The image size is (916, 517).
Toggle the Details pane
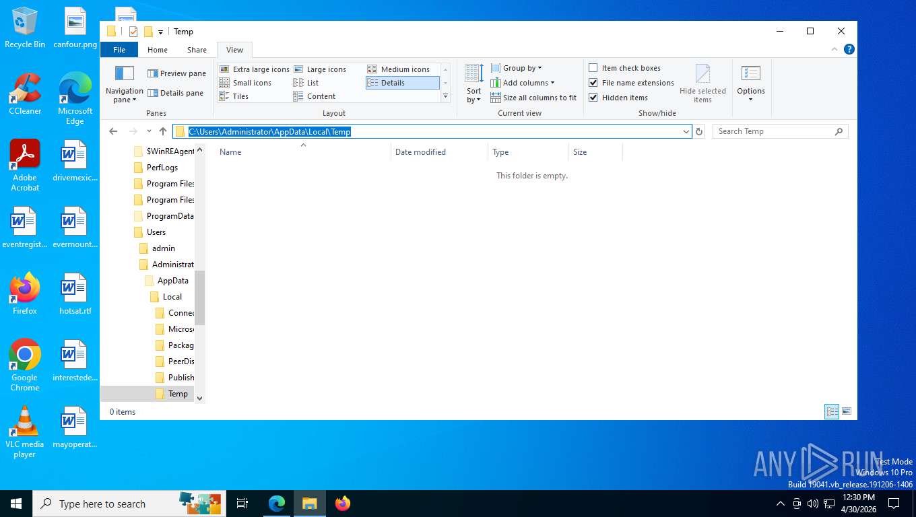coord(175,93)
